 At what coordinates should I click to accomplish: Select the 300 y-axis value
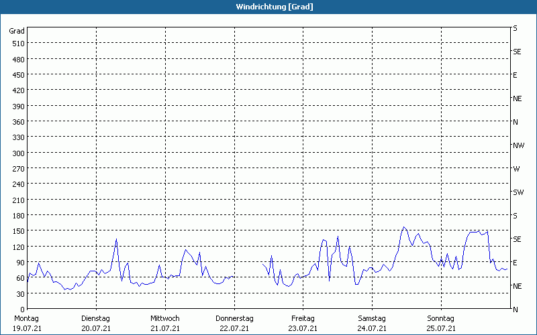19,153
